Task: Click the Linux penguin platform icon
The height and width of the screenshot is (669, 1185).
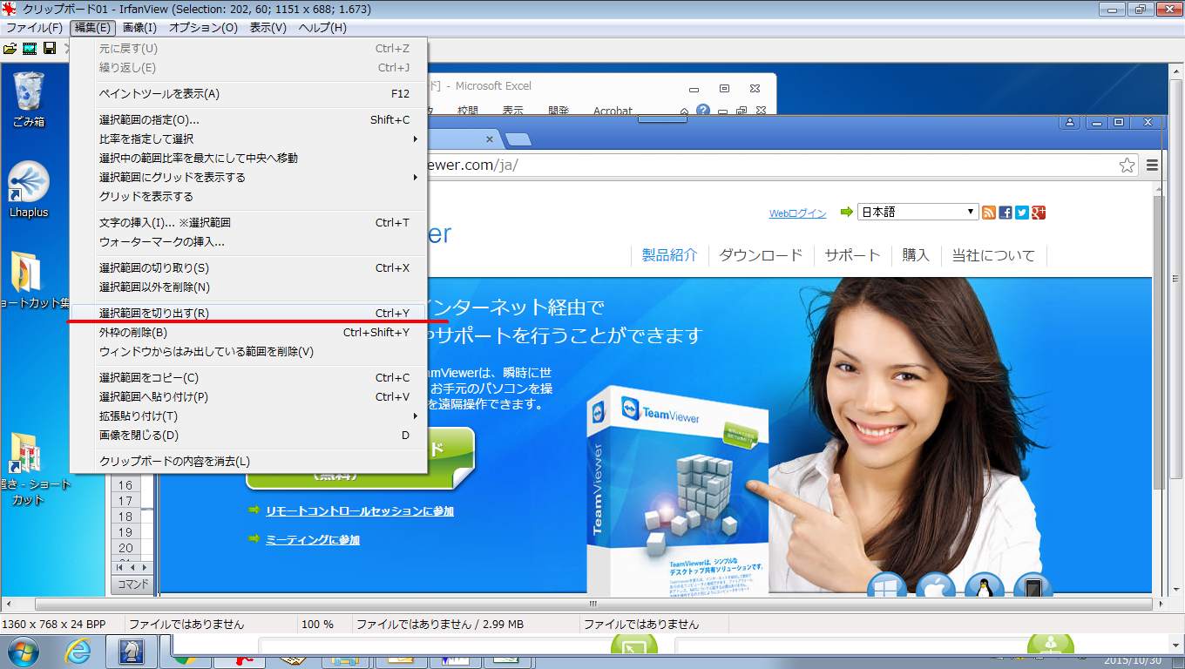Action: point(985,586)
